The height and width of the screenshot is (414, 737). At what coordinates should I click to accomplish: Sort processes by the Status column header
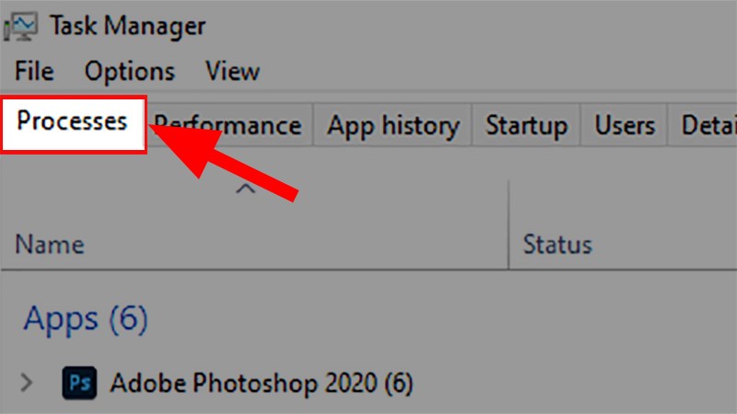pyautogui.click(x=557, y=244)
